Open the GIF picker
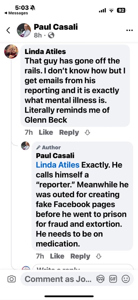The height and width of the screenshot is (300, 138). tap(113, 279)
